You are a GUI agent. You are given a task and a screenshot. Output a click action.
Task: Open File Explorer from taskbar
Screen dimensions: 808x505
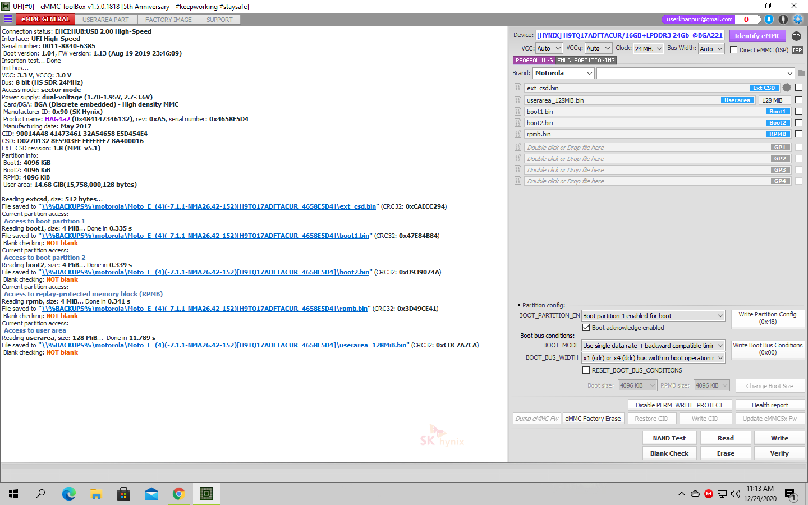tap(96, 494)
